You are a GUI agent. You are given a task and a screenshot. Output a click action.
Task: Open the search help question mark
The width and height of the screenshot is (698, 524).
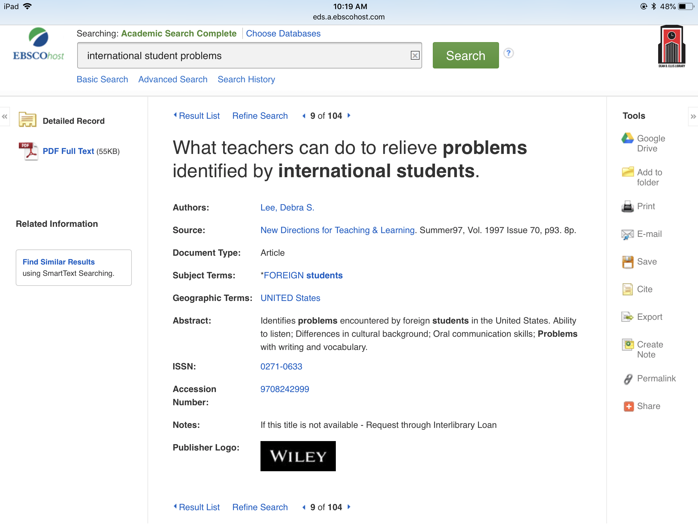[x=509, y=53]
